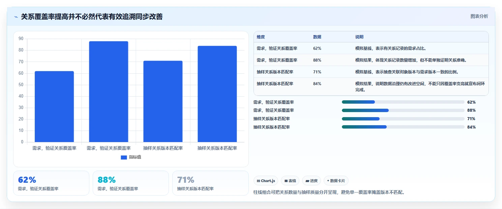Click 抽样关系版本匹配率 in the table's 84% row
The image size is (502, 209).
click(x=275, y=83)
